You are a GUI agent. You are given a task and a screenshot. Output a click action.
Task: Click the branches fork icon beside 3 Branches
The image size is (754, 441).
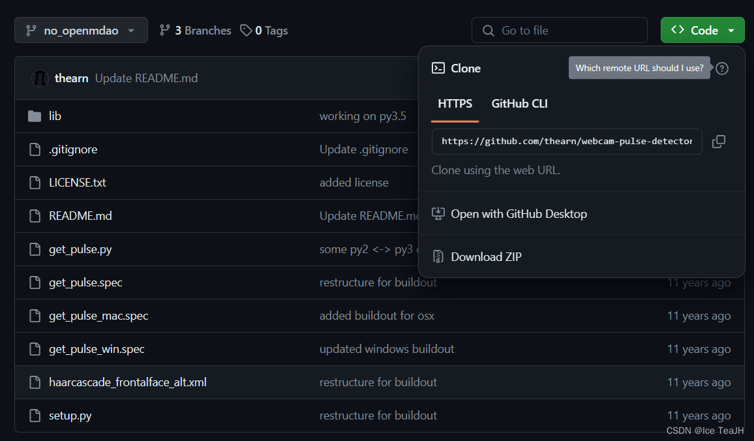pyautogui.click(x=165, y=30)
